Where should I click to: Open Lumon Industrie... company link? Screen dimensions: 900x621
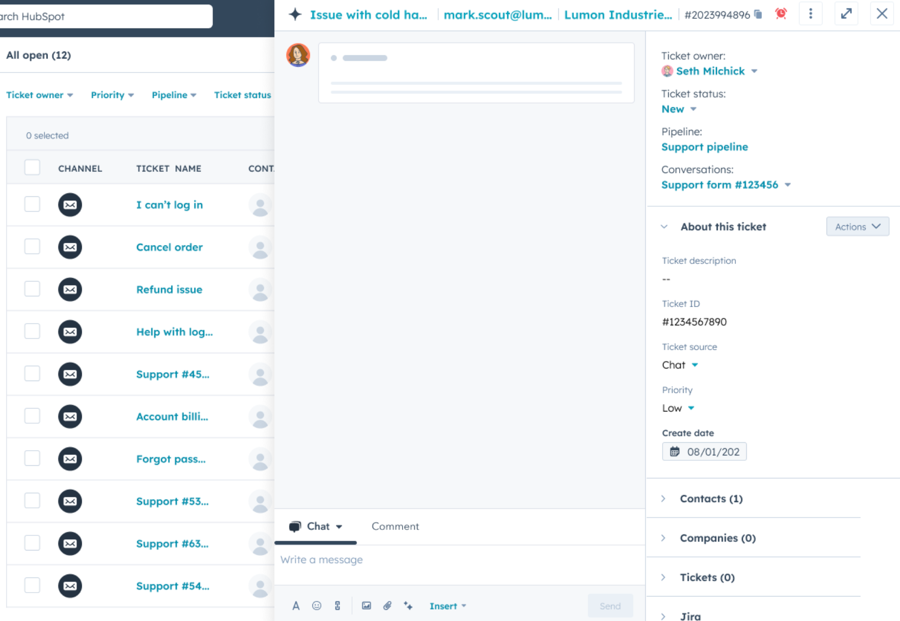tap(618, 15)
